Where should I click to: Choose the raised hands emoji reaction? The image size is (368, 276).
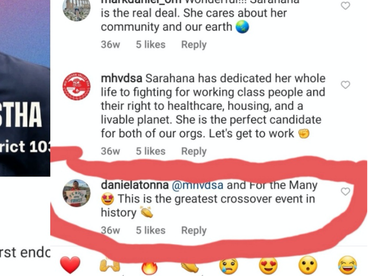pos(110,265)
